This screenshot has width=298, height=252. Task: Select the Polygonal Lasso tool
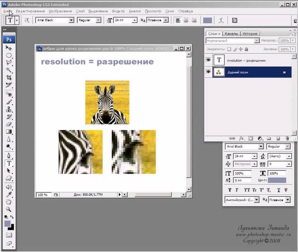[9, 63]
